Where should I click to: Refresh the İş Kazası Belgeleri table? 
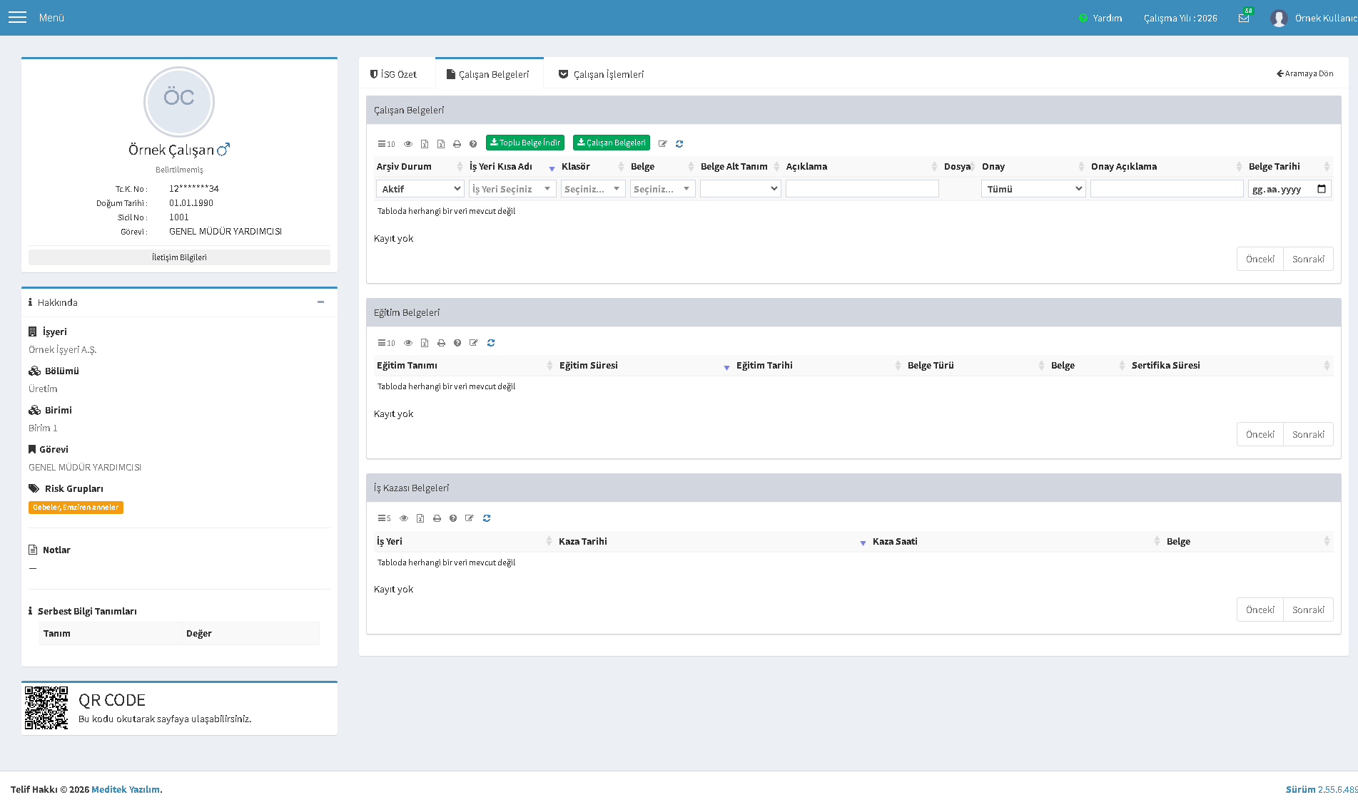click(487, 518)
